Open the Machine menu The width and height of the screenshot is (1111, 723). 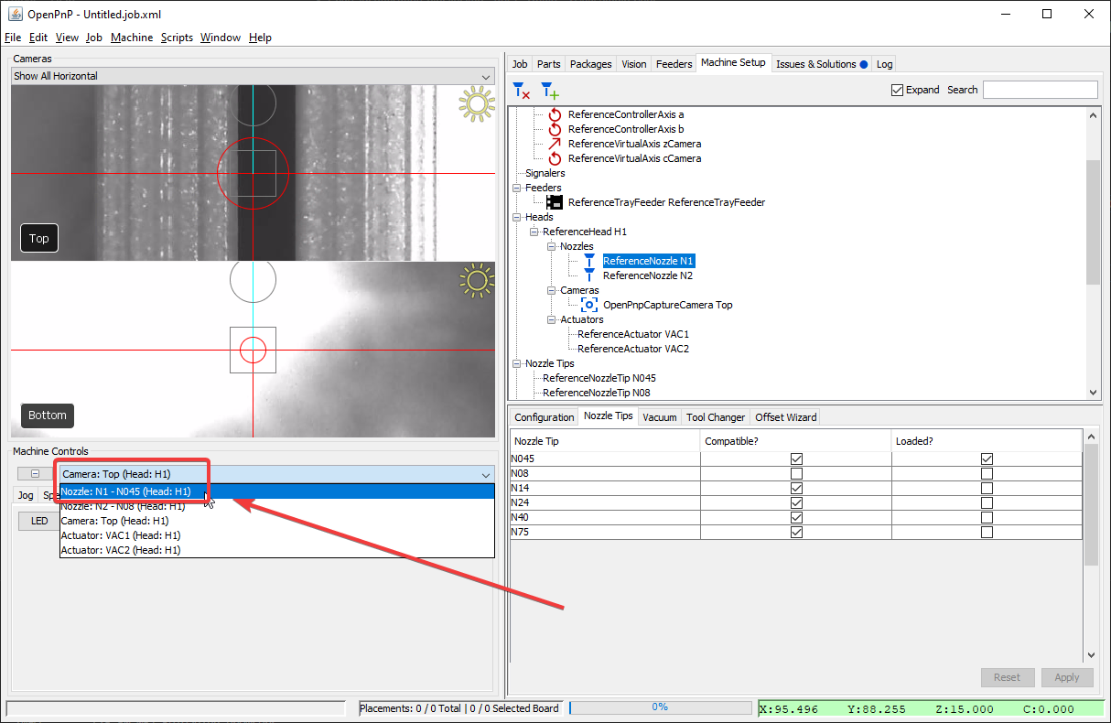[x=132, y=38]
